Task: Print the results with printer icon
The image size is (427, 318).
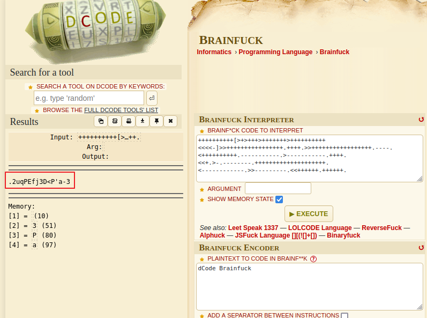Action: [129, 121]
